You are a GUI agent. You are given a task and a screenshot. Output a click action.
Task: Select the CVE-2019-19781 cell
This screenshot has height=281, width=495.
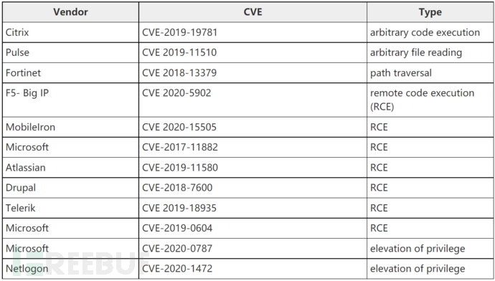pyautogui.click(x=253, y=32)
